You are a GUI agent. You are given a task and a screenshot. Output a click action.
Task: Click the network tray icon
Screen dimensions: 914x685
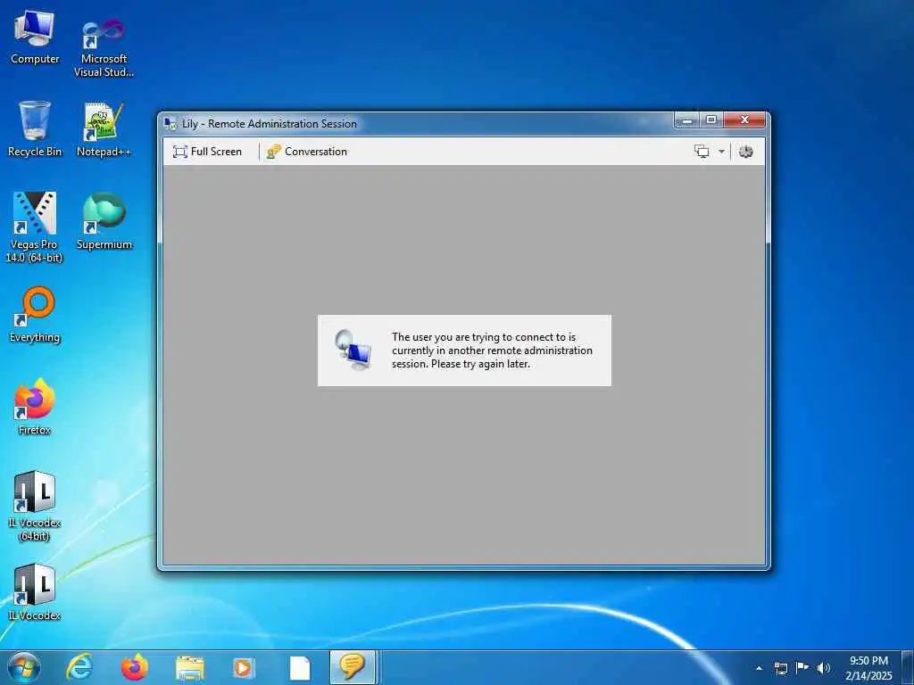pos(780,668)
